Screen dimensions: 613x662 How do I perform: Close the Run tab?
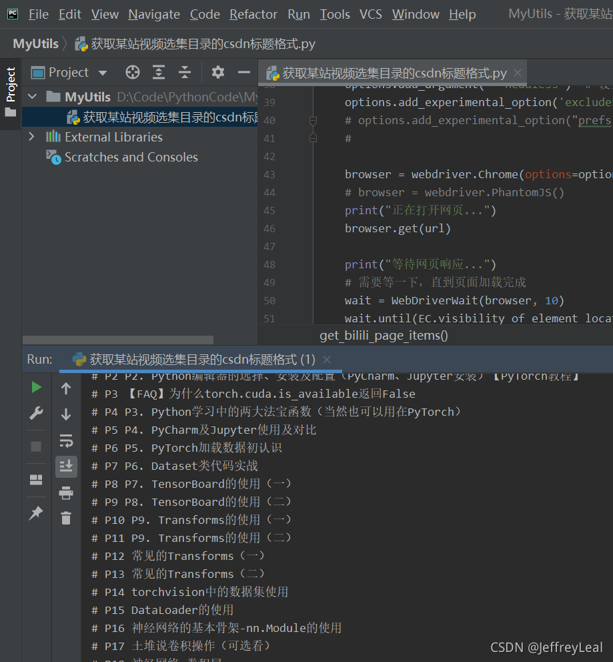pyautogui.click(x=327, y=360)
